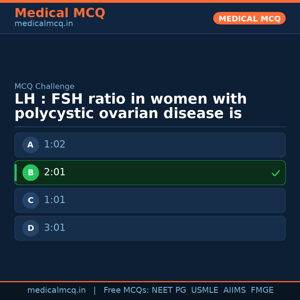Choose the 1:01 answer option

pos(150,200)
